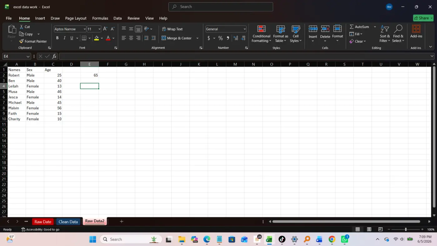Click the Delete cells icon
The image size is (437, 246).
325,29
